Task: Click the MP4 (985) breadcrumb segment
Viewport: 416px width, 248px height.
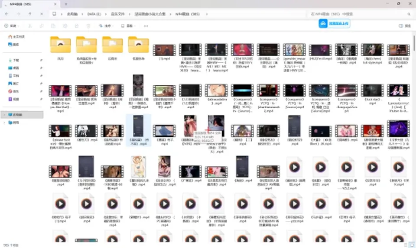Action: (187, 14)
